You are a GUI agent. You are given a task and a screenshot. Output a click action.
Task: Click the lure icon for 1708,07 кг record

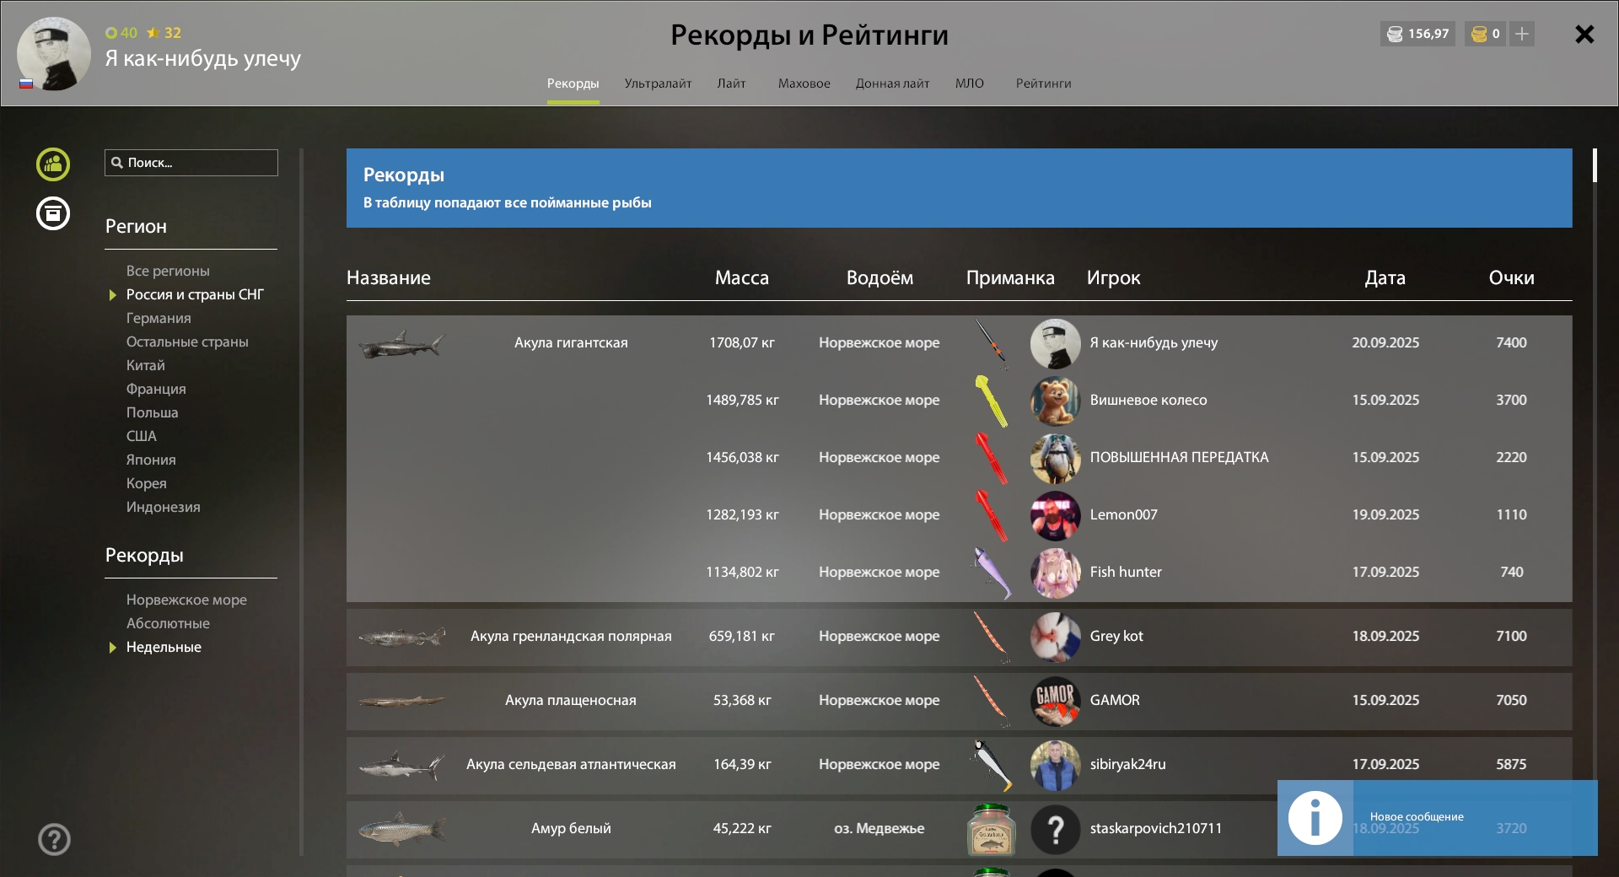[x=992, y=343]
